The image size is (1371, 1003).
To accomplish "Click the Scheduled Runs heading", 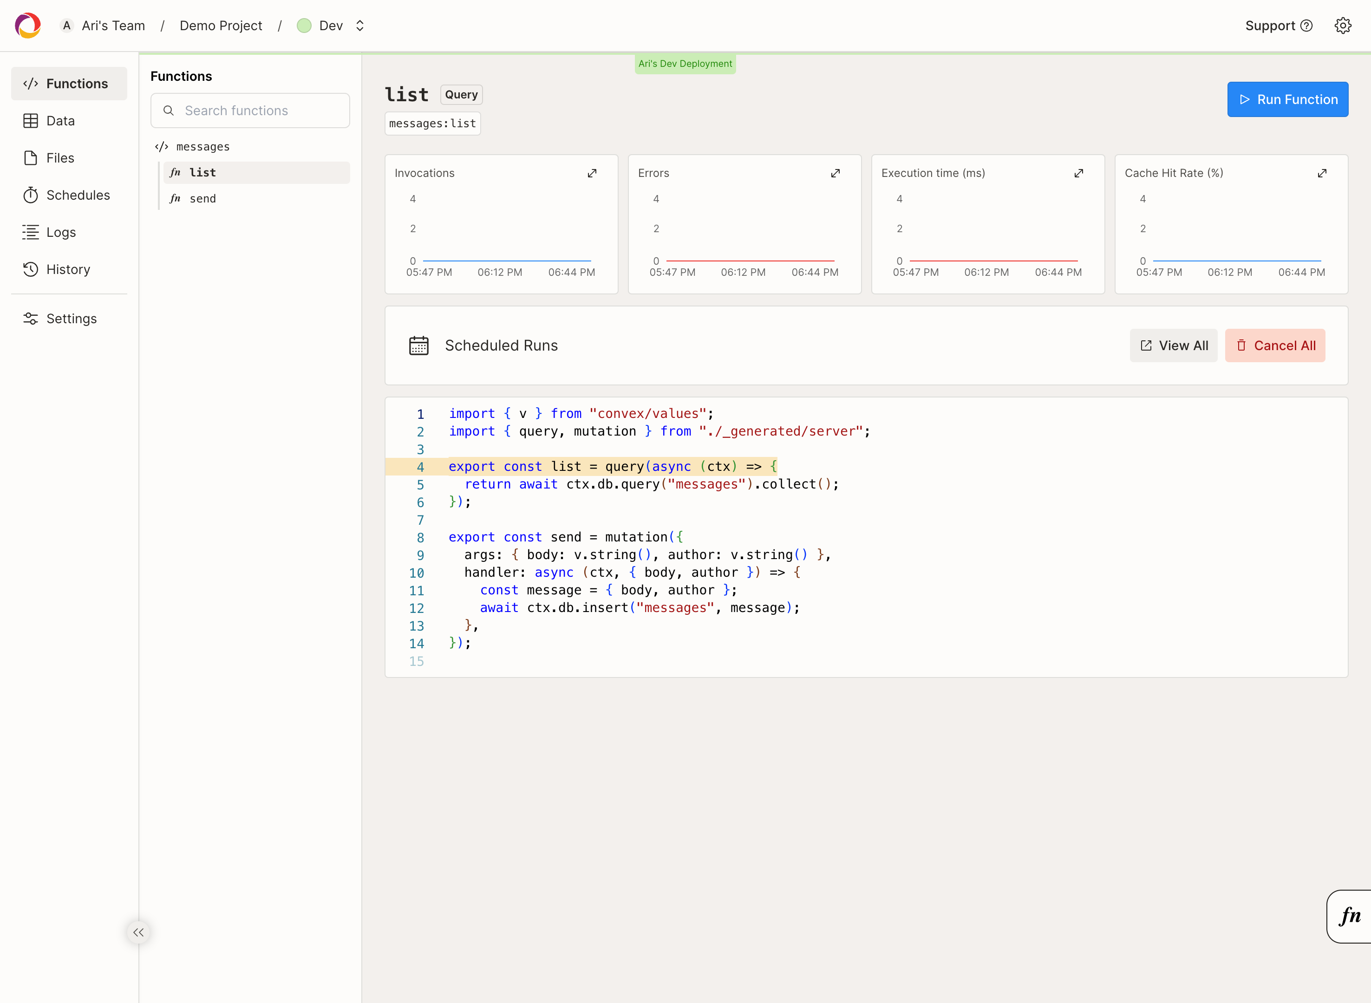I will (502, 345).
